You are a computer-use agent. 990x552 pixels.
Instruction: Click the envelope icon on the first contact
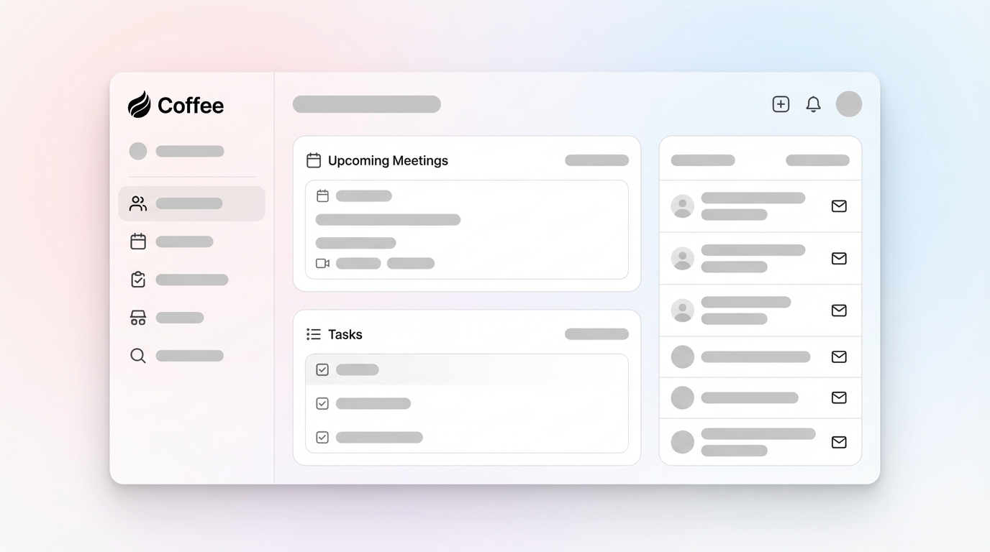pos(839,206)
